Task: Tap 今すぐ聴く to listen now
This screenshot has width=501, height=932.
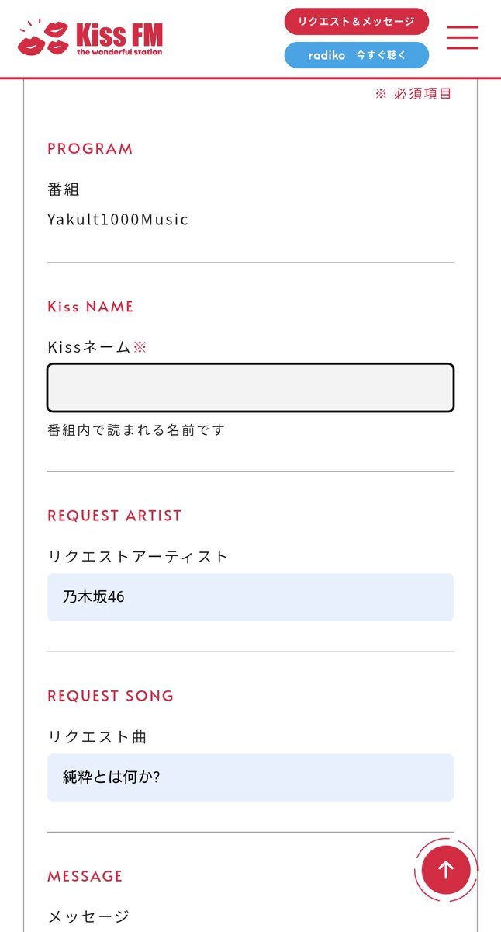Action: [x=381, y=56]
